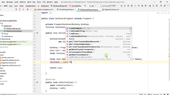
Task: Select isFocusableInTouchMode completion suggestion
Action: pyautogui.click(x=99, y=52)
